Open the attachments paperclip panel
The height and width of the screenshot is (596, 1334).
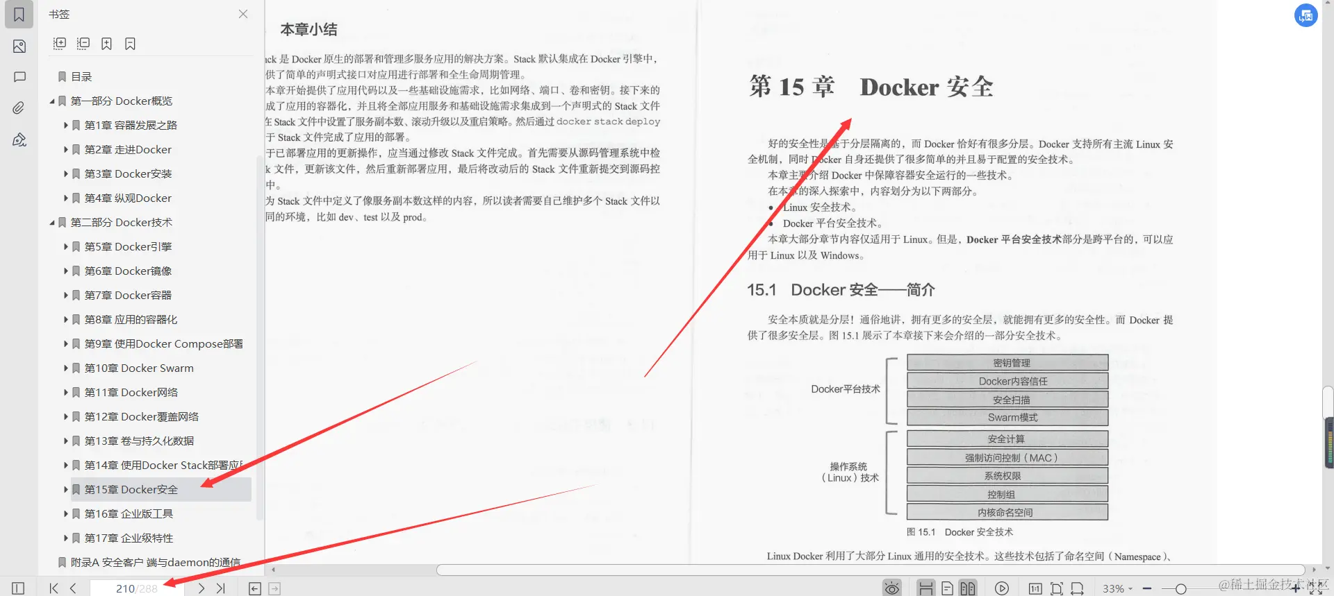click(19, 108)
